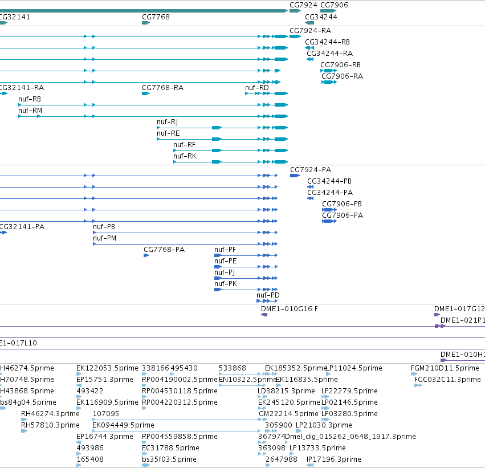485x468 pixels.
Task: Select the nuf-RJ transcript feature
Action: [x=222, y=128]
